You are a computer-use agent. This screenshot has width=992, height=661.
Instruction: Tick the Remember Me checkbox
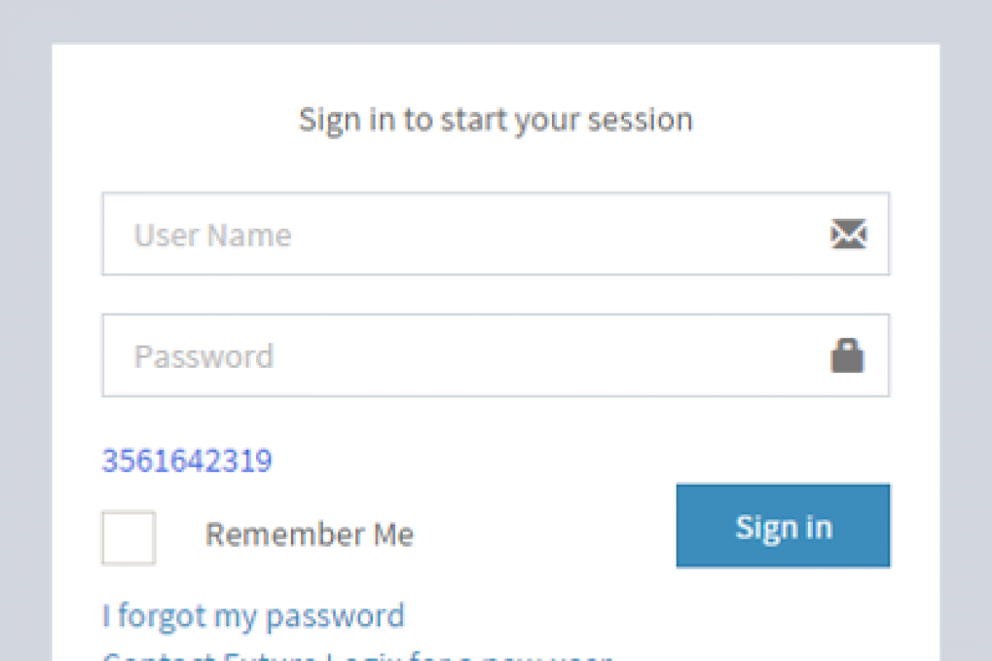coord(129,537)
